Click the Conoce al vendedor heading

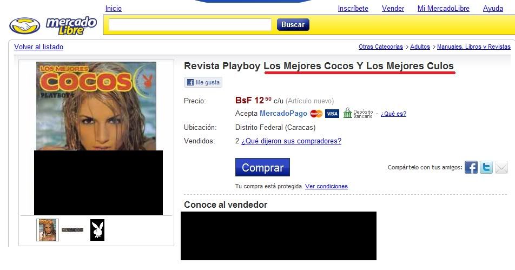[x=226, y=205]
